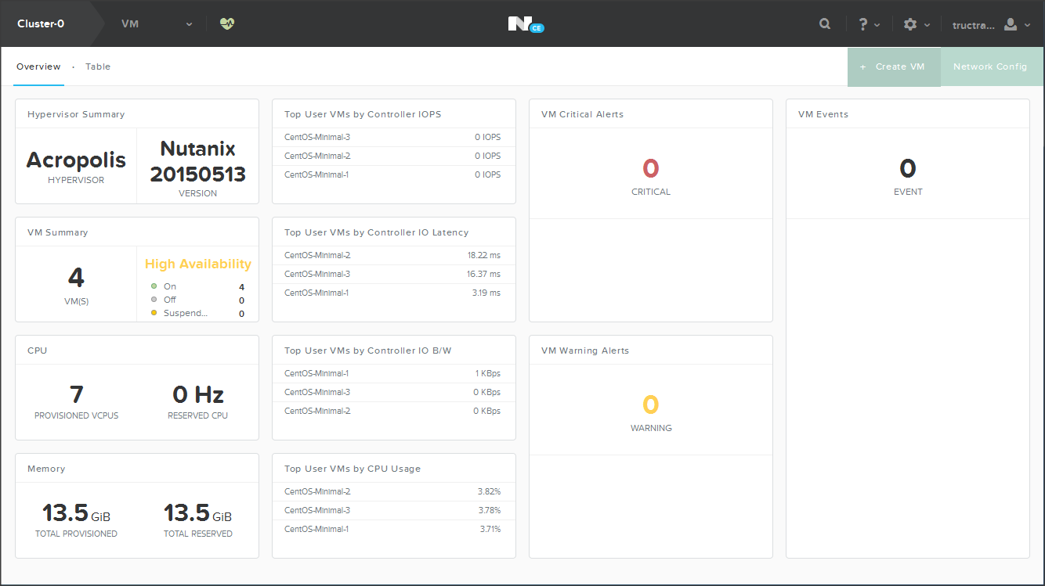This screenshot has width=1045, height=586.
Task: Open the help question mark menu
Action: 863,24
